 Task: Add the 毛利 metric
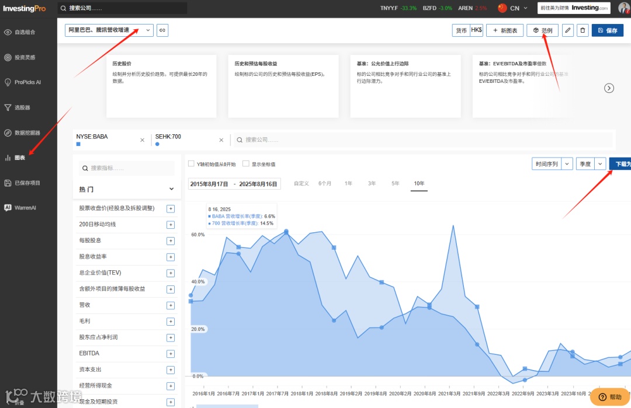[171, 322]
